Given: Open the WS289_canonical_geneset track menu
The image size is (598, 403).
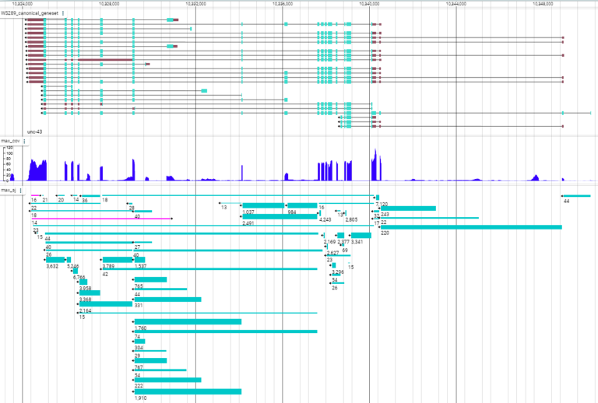Looking at the screenshot, I should tap(64, 13).
